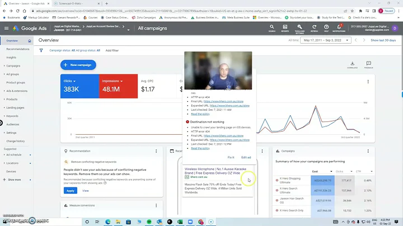Click Fix it in the popup
The height and width of the screenshot is (226, 403).
pyautogui.click(x=231, y=157)
